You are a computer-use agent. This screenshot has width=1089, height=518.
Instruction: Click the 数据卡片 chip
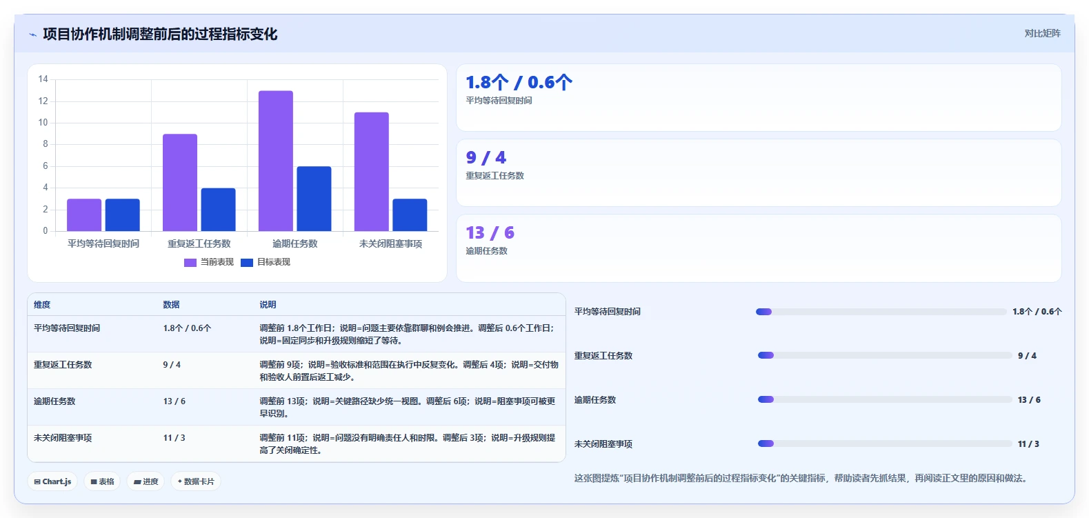coord(196,481)
